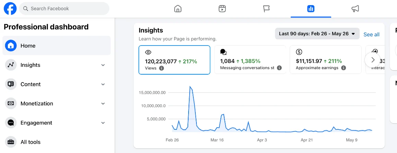Click into the Search Facebook field
This screenshot has width=397, height=153.
64,9
